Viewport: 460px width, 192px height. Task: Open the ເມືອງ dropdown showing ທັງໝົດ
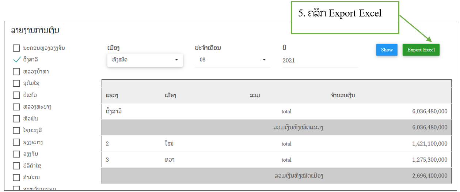coord(145,60)
